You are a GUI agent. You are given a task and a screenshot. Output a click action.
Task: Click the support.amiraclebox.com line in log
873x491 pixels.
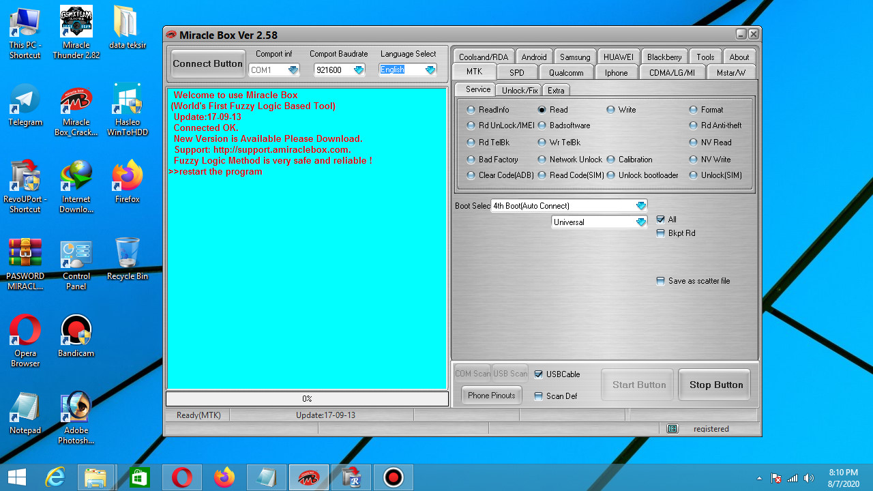pyautogui.click(x=263, y=149)
